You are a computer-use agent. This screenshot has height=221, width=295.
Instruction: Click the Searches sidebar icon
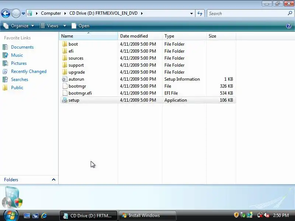(x=5, y=80)
